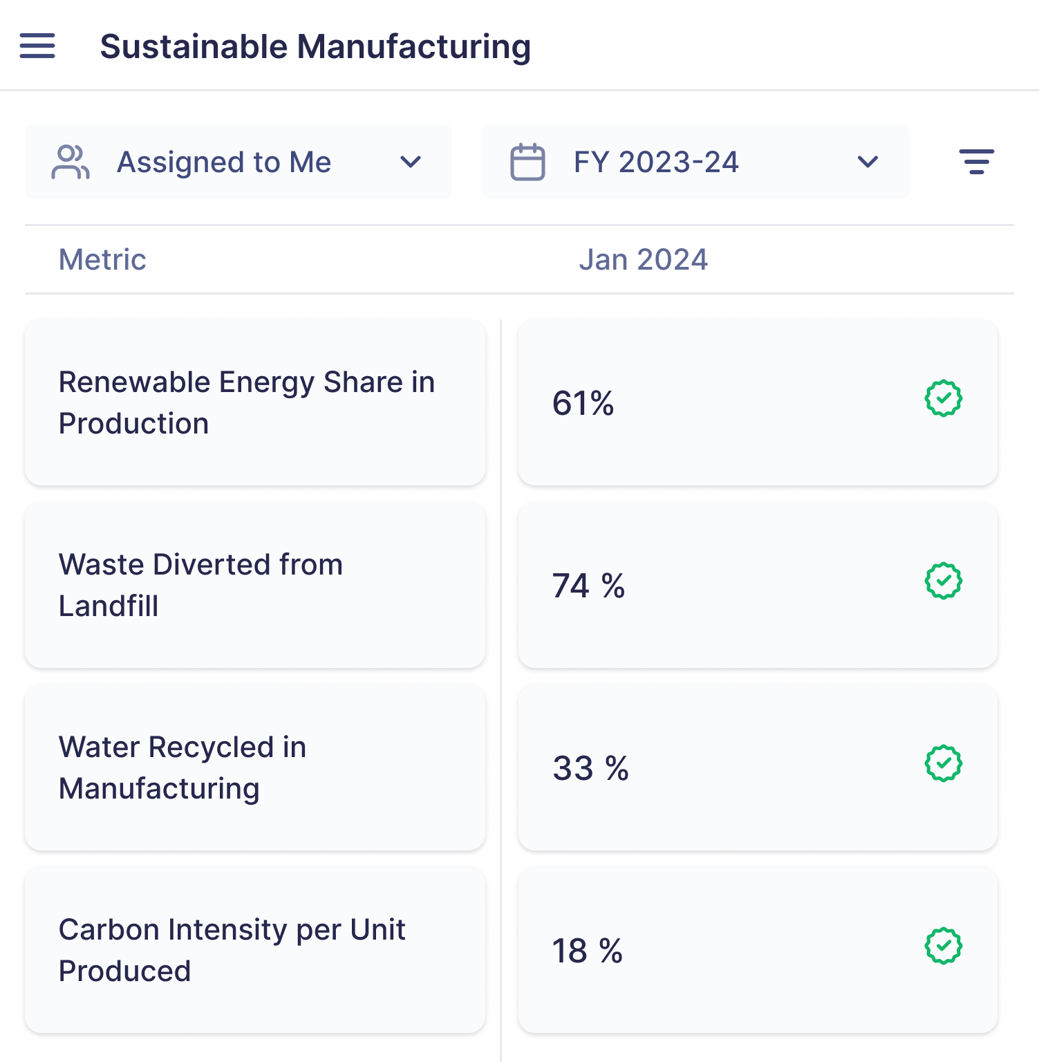Open the hamburger navigation menu
The image size is (1039, 1062).
pyautogui.click(x=37, y=46)
